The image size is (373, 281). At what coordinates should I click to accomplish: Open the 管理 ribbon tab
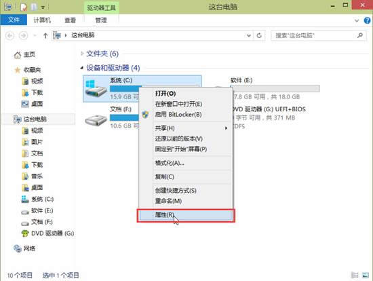click(x=101, y=20)
